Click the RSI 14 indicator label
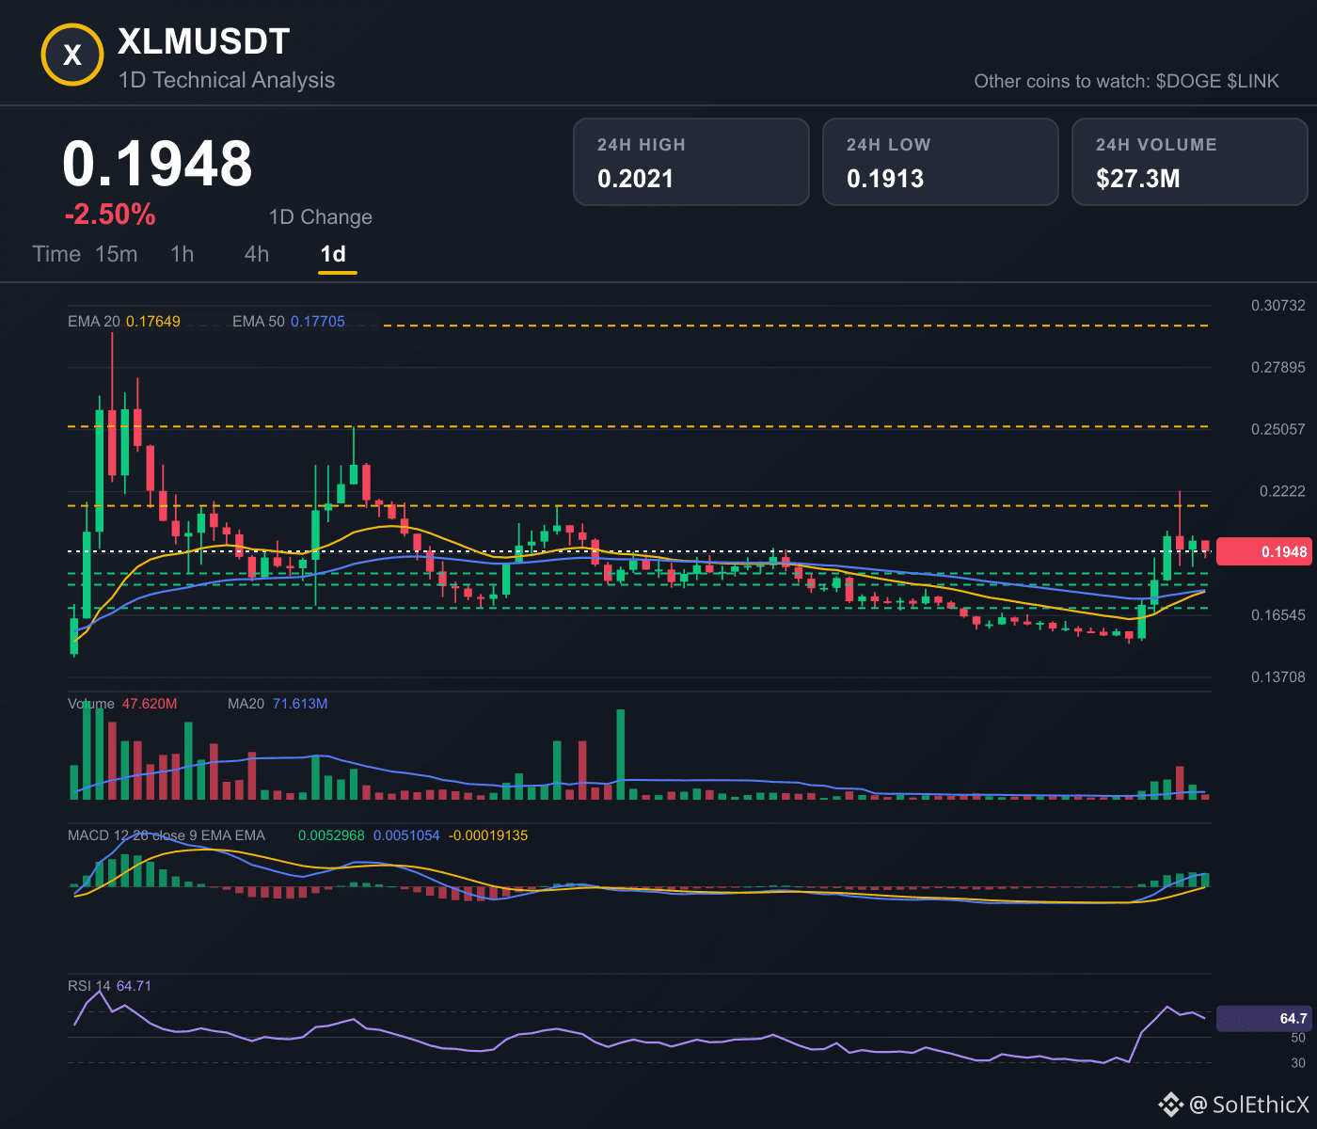Image resolution: width=1317 pixels, height=1129 pixels. (x=89, y=986)
